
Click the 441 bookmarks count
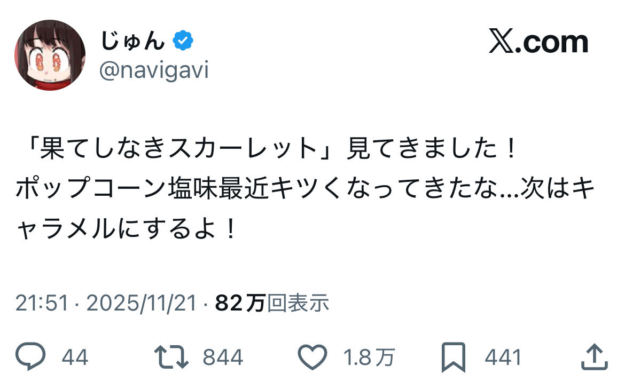coord(503,357)
